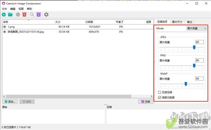Click the PNG quality slider handle
211x130 pixels.
pyautogui.click(x=194, y=66)
